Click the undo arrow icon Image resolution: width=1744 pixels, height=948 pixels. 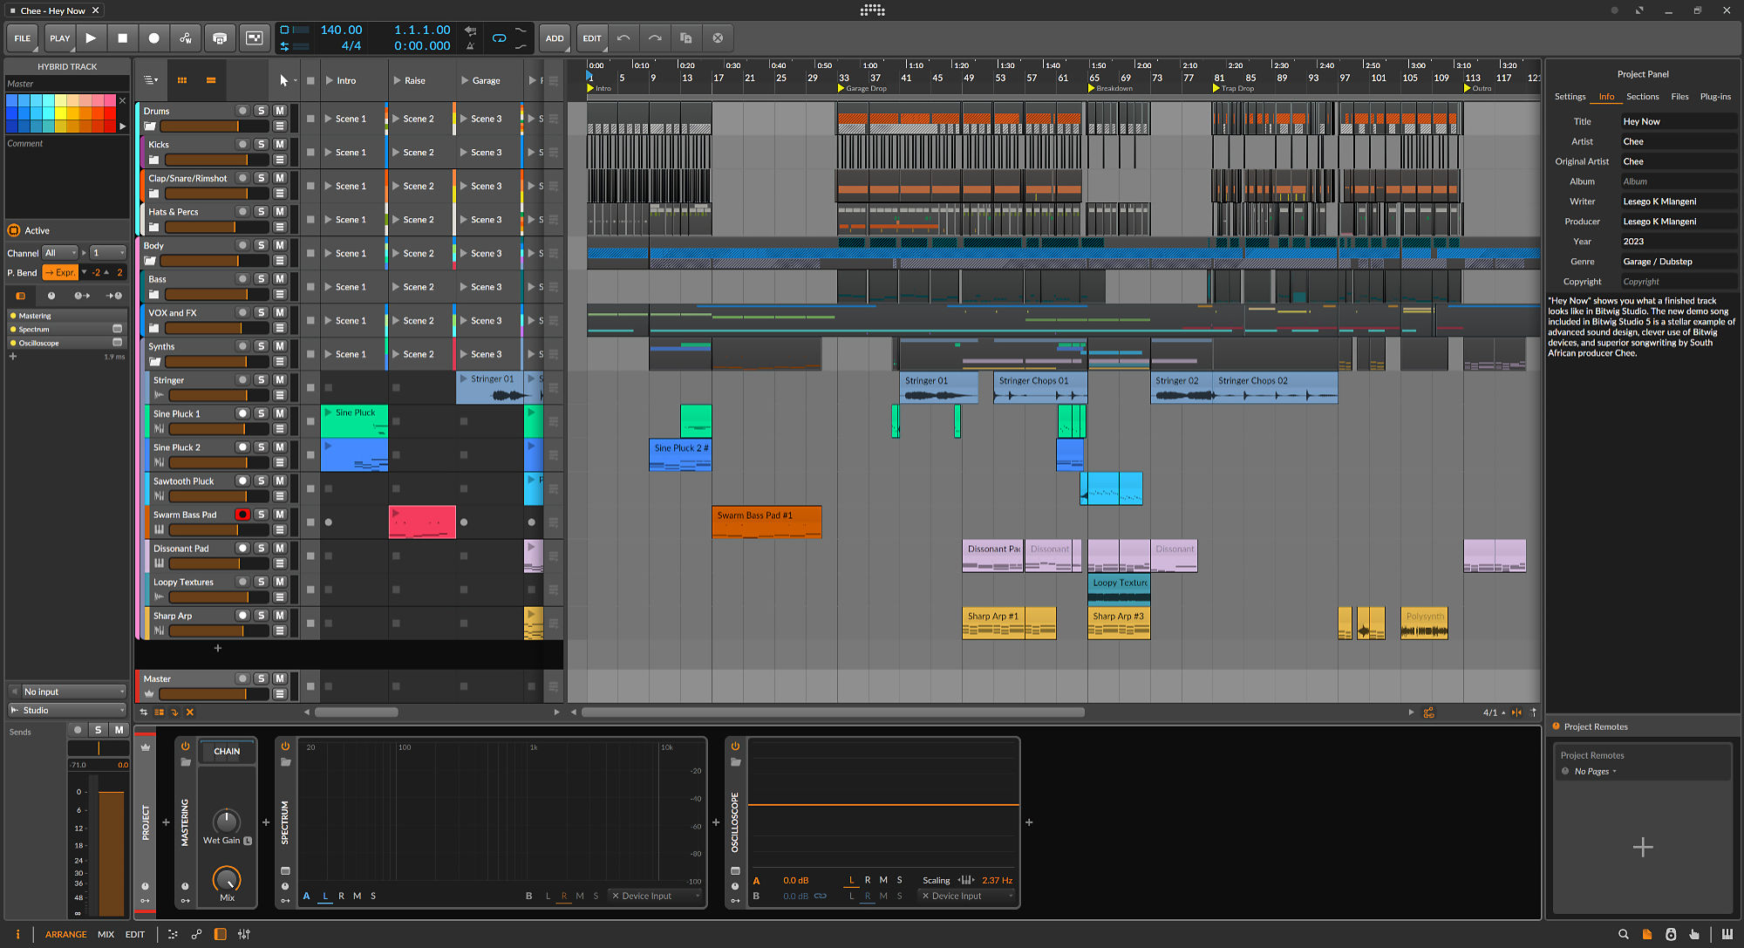point(623,38)
